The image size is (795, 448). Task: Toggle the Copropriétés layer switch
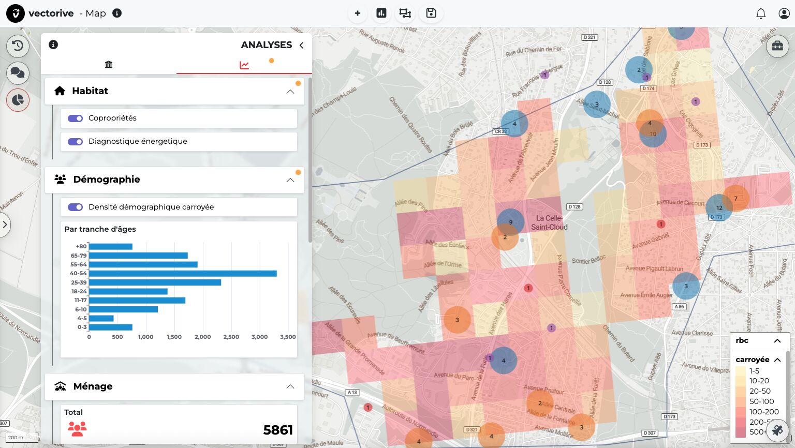coord(76,118)
